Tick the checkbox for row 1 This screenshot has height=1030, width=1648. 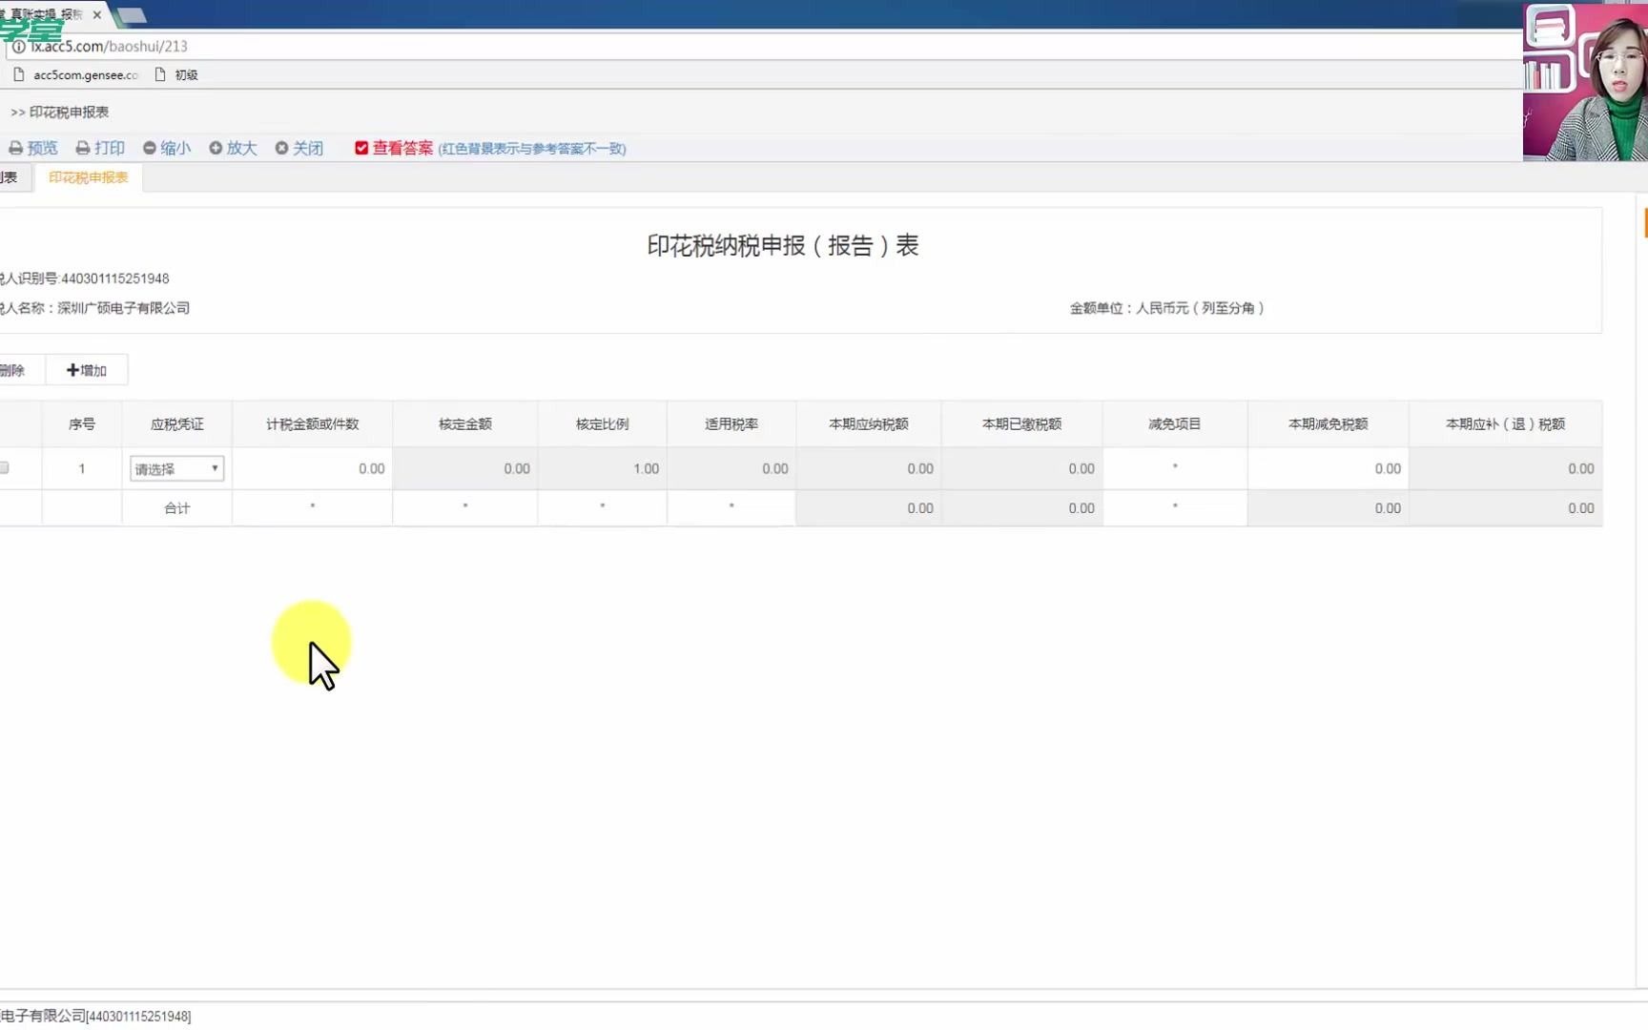click(x=5, y=468)
